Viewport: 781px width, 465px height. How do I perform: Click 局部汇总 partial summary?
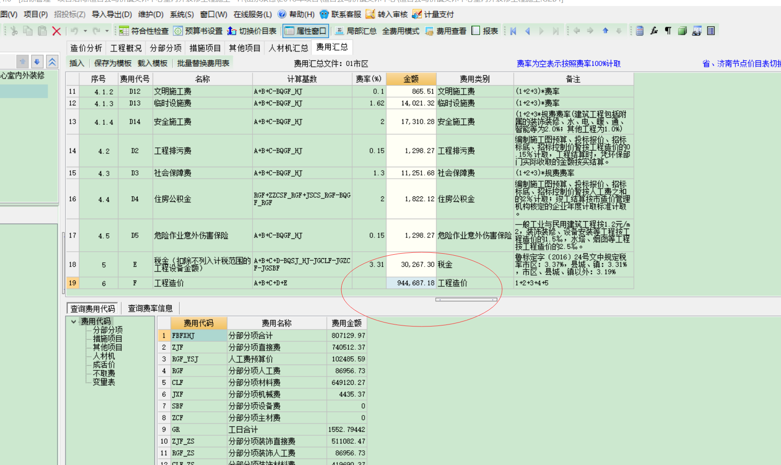point(356,31)
